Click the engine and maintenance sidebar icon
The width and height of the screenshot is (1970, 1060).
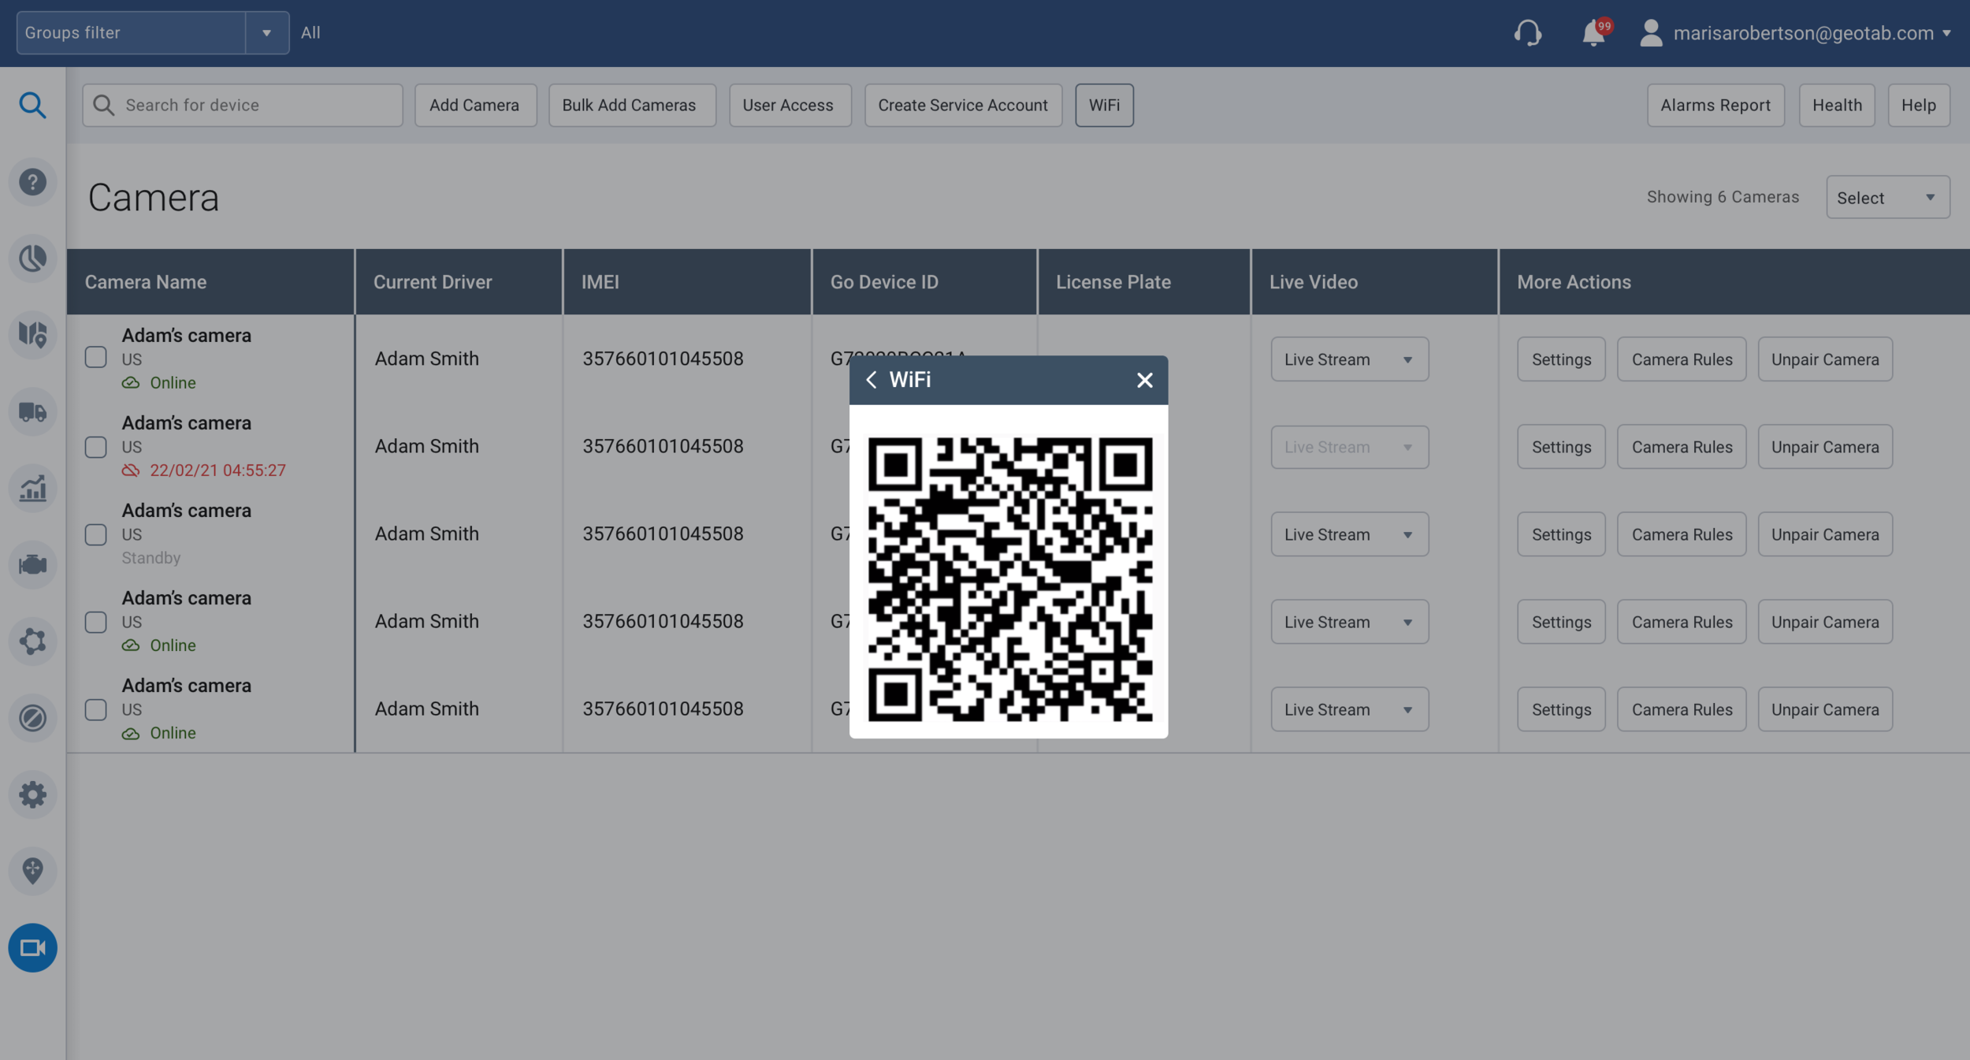click(x=32, y=564)
